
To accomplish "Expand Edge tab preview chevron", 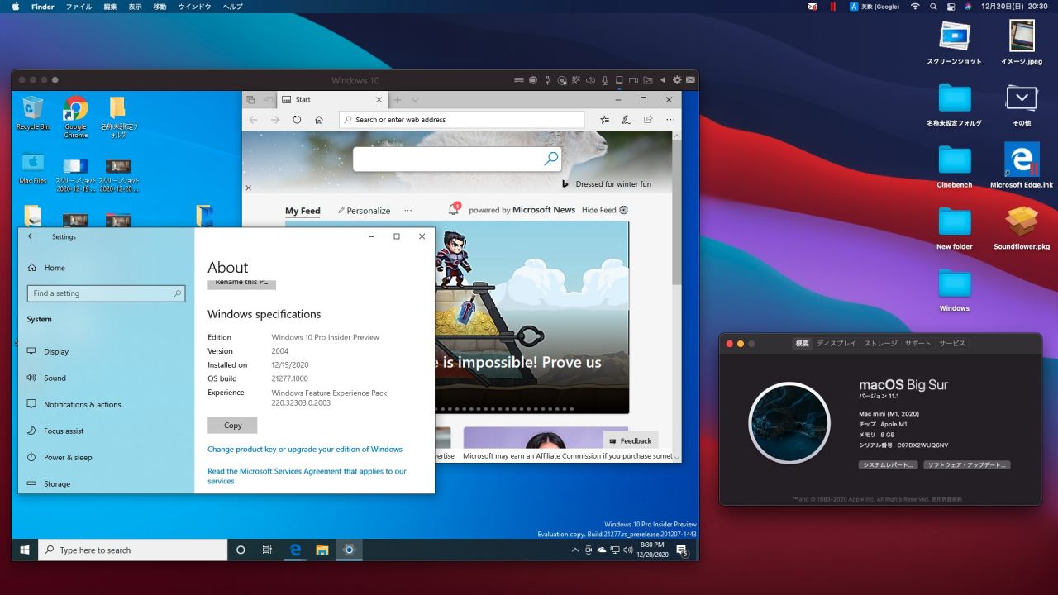I will click(x=415, y=100).
